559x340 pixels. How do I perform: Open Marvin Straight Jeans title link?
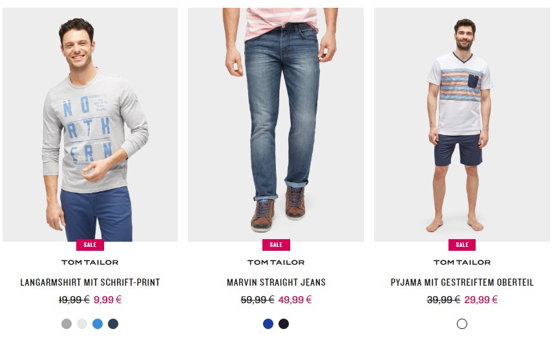277,282
